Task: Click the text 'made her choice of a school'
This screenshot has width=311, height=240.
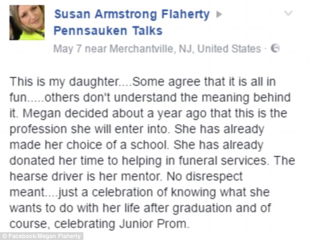Action: 89,145
